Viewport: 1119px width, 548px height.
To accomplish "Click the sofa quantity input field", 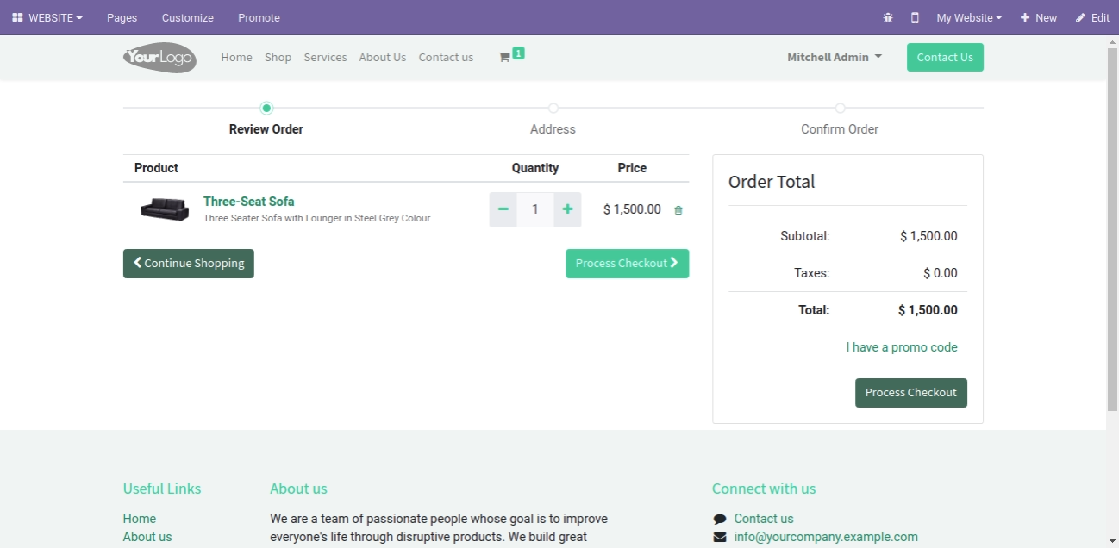I will tap(535, 209).
